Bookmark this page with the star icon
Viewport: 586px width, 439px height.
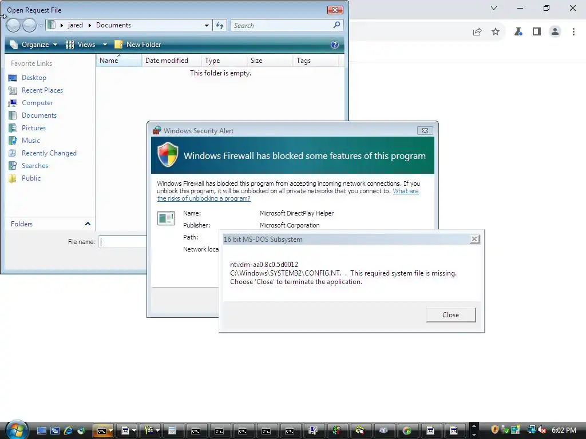tap(496, 32)
